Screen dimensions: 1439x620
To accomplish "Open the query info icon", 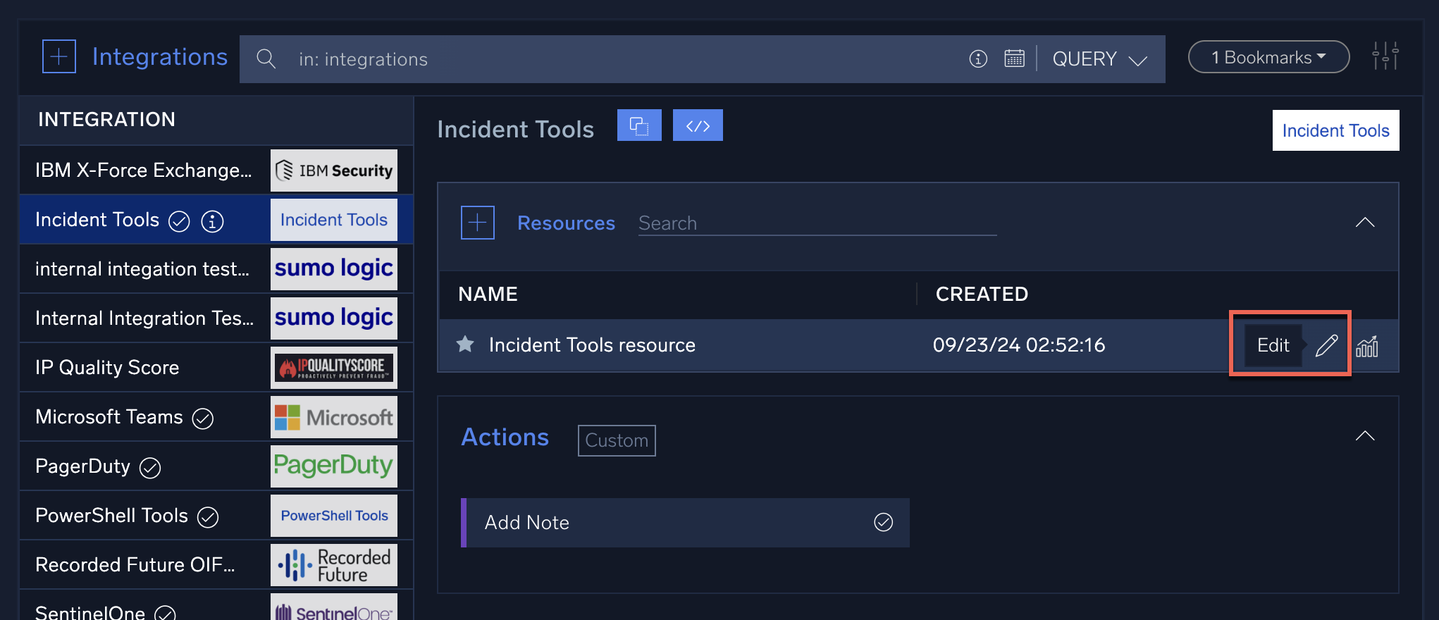I will (x=978, y=58).
